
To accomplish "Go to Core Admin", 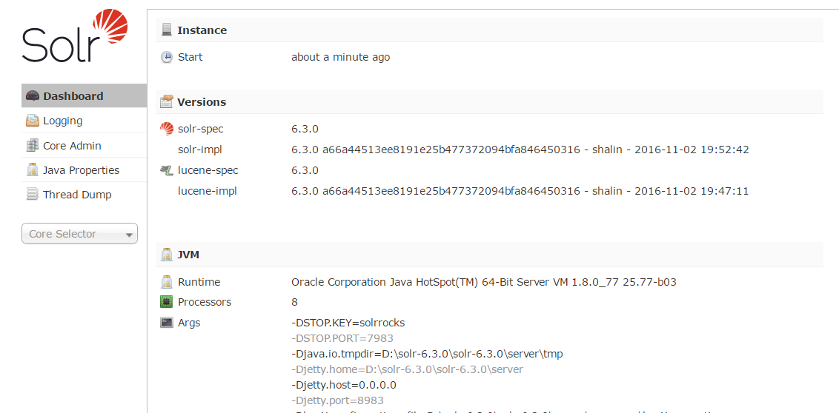I will point(84,145).
